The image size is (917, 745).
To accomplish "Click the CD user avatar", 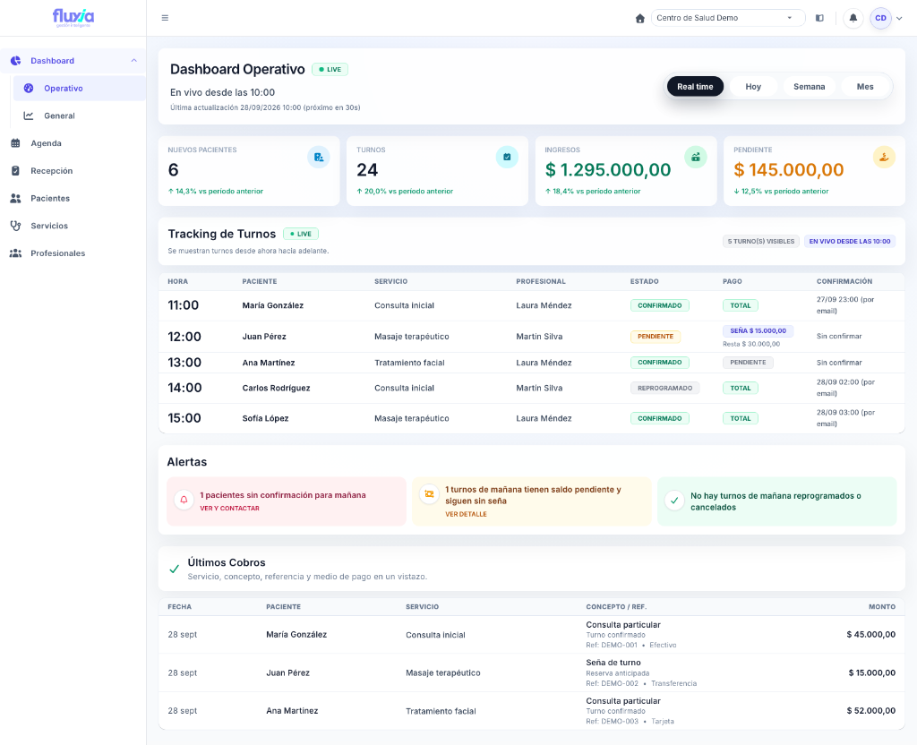I will (x=880, y=18).
